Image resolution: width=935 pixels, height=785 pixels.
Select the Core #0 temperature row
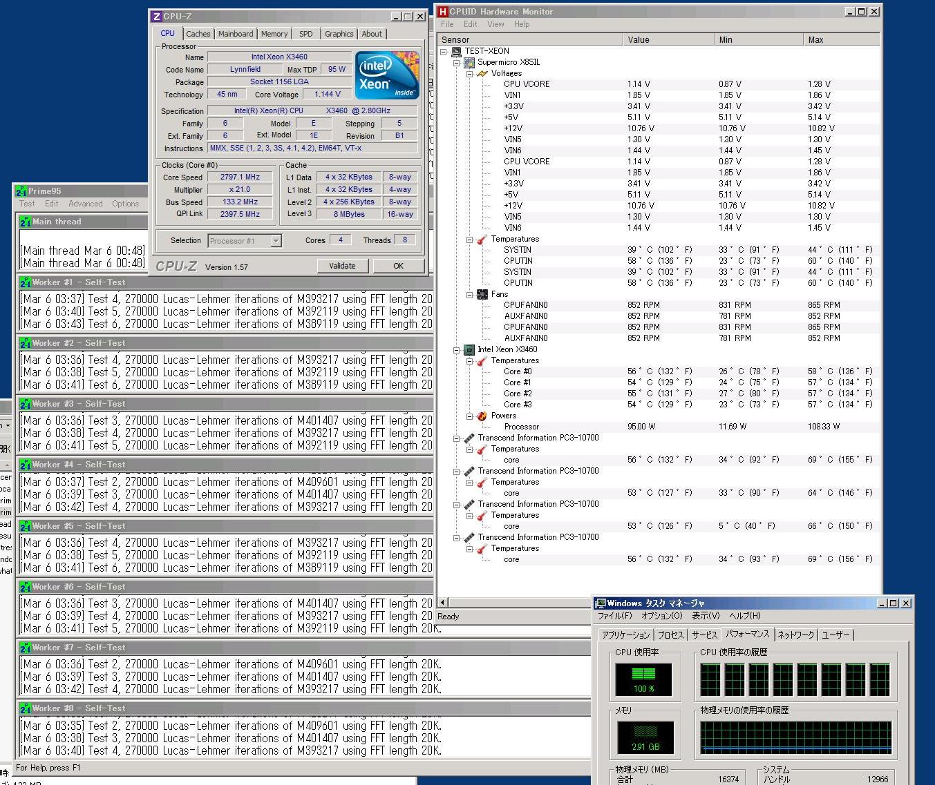(x=659, y=371)
